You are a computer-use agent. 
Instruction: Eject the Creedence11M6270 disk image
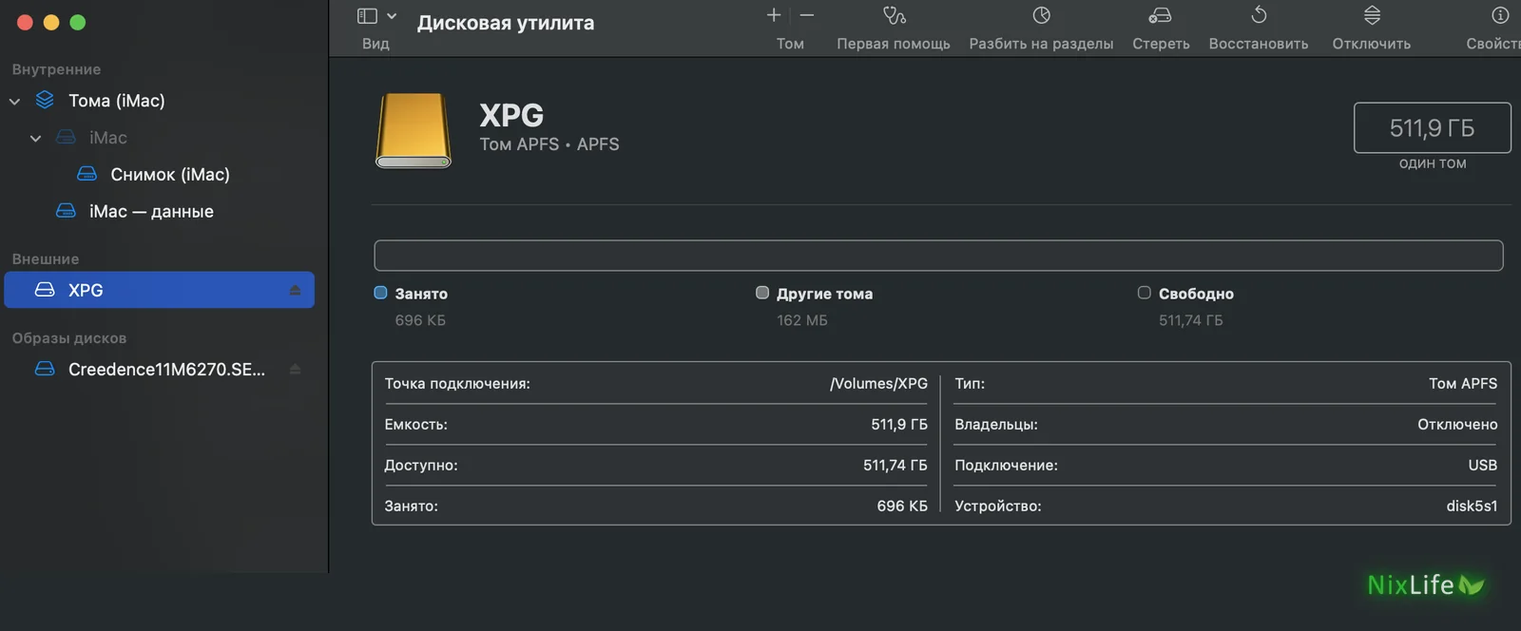tap(295, 369)
